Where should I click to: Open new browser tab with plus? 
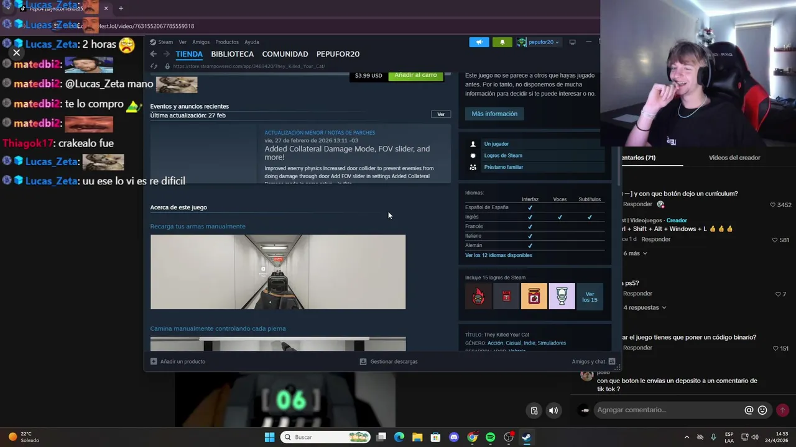121,8
